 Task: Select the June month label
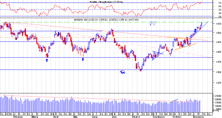95,117
